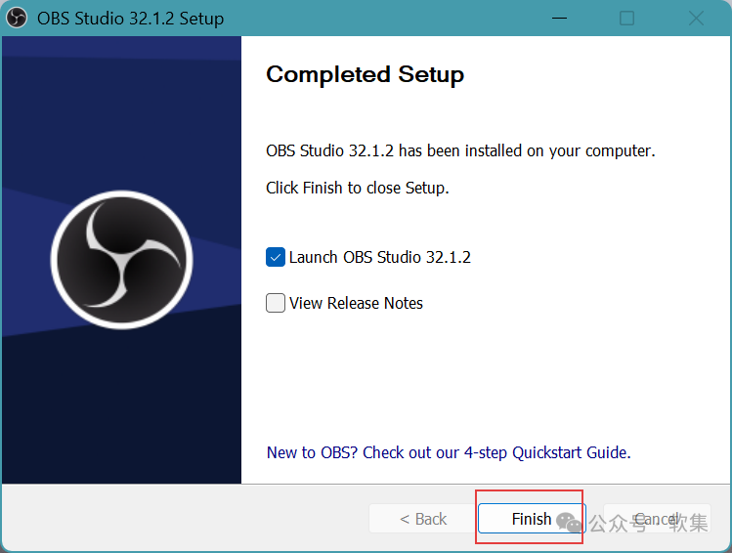
Task: Click the OBS icon in title bar
Action: pyautogui.click(x=17, y=19)
